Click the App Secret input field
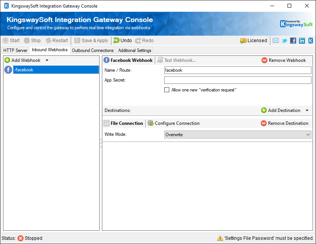 (x=238, y=80)
